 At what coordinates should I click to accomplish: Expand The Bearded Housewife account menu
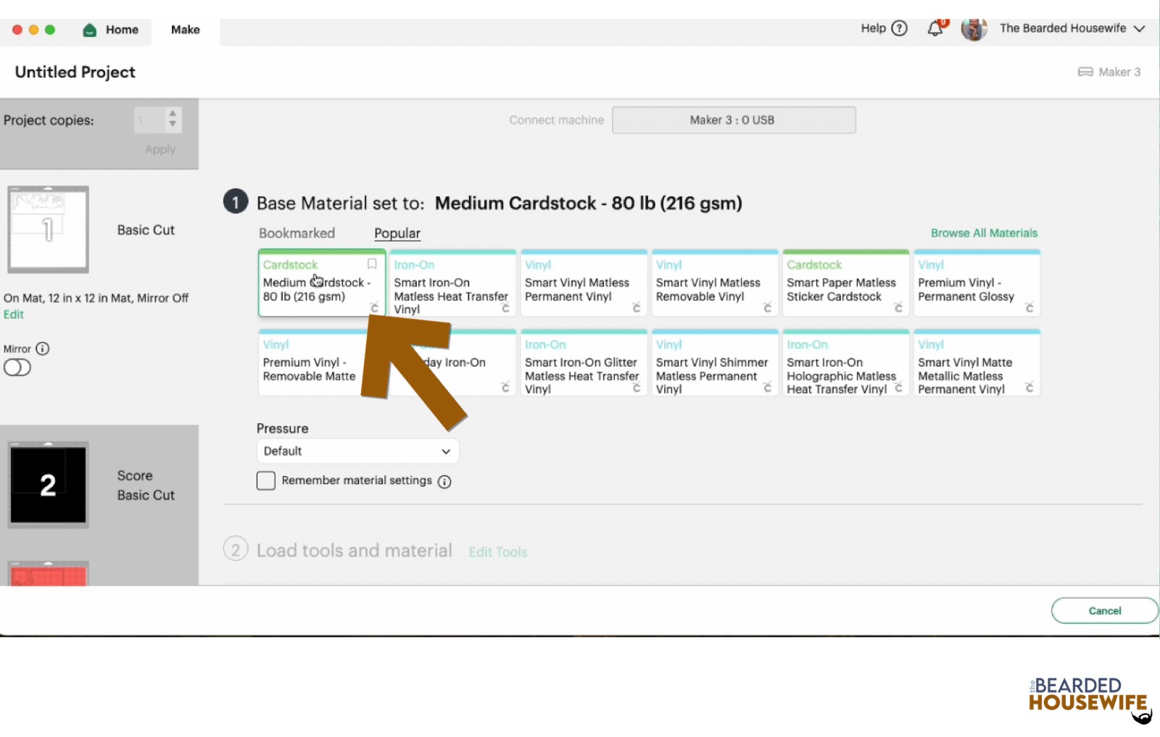coord(1139,29)
